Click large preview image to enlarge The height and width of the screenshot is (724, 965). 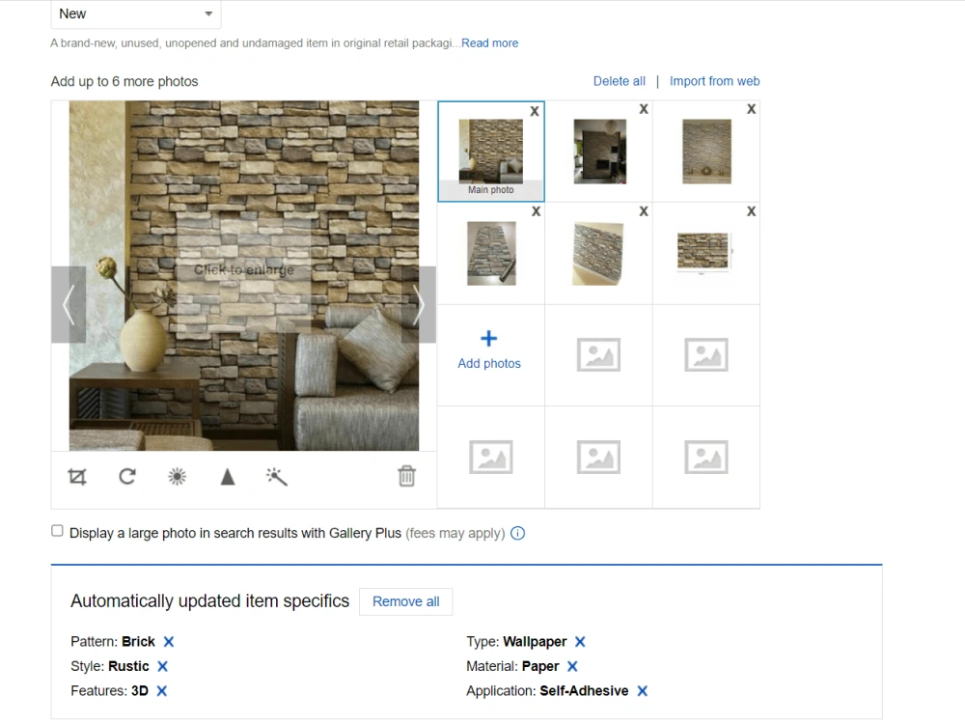pos(244,275)
